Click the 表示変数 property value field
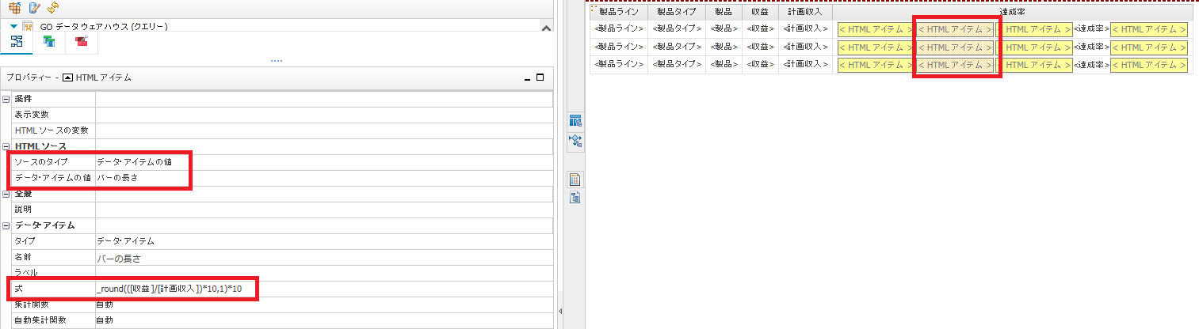Viewport: 1199px width, 329px height. (324, 115)
